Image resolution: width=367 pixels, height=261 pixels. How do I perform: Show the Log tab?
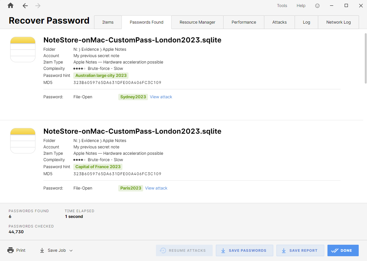(306, 22)
